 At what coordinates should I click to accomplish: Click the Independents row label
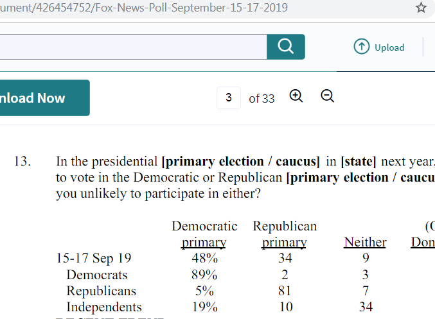104,307
